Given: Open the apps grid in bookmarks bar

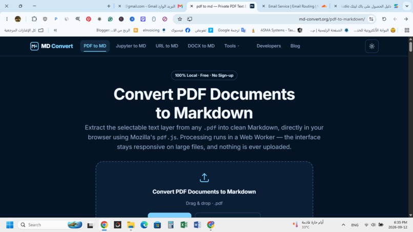Looking at the screenshot, I should [x=407, y=30].
